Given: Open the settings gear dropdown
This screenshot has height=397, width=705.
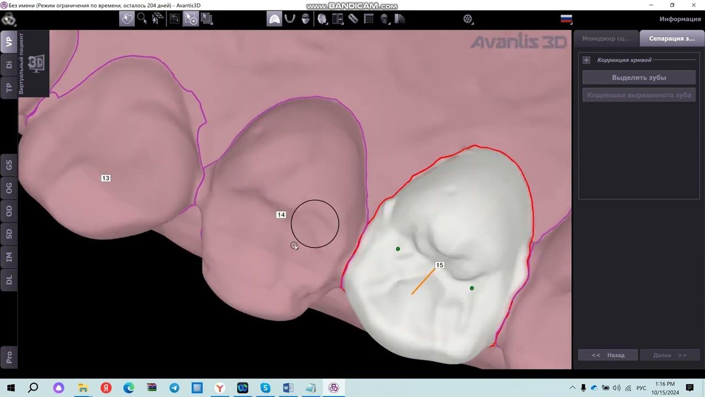Looking at the screenshot, I should 468,19.
